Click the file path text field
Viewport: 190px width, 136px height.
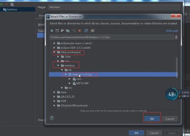pos(112,37)
